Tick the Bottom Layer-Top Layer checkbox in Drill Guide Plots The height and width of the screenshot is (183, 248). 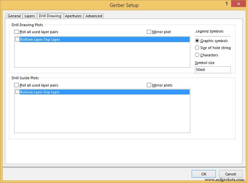(17, 92)
